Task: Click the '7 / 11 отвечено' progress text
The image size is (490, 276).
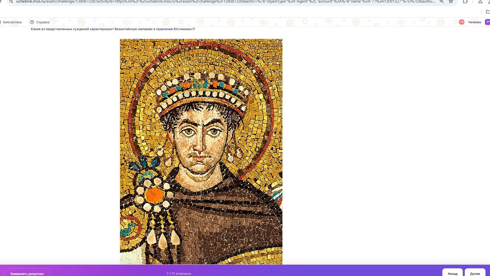Action: coord(179,274)
